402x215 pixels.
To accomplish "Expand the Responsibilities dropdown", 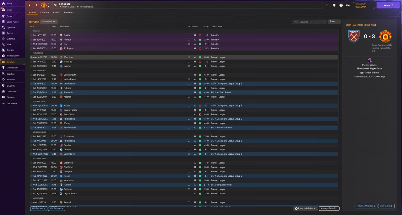I will pos(305,208).
